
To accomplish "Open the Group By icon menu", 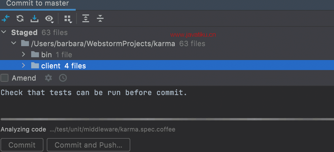I will [68, 19].
